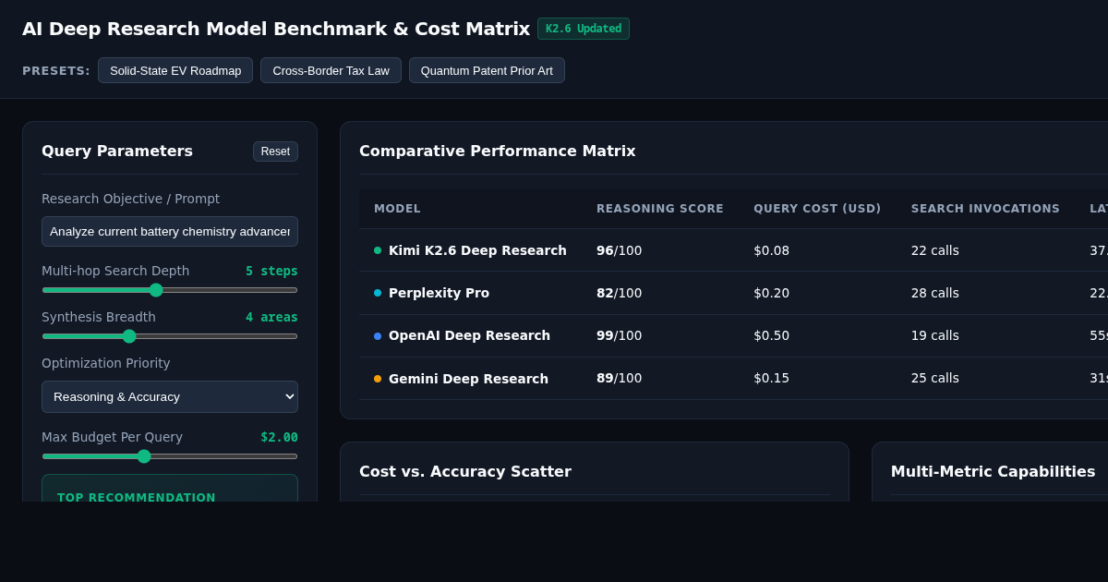Sort by the QUERY COST (USD) column header
Screen dimensions: 1108x582
point(817,209)
